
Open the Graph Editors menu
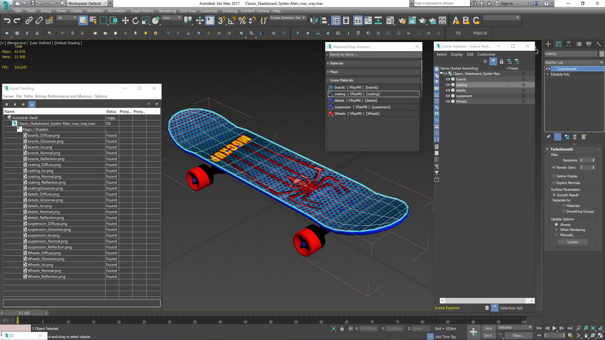(142, 11)
